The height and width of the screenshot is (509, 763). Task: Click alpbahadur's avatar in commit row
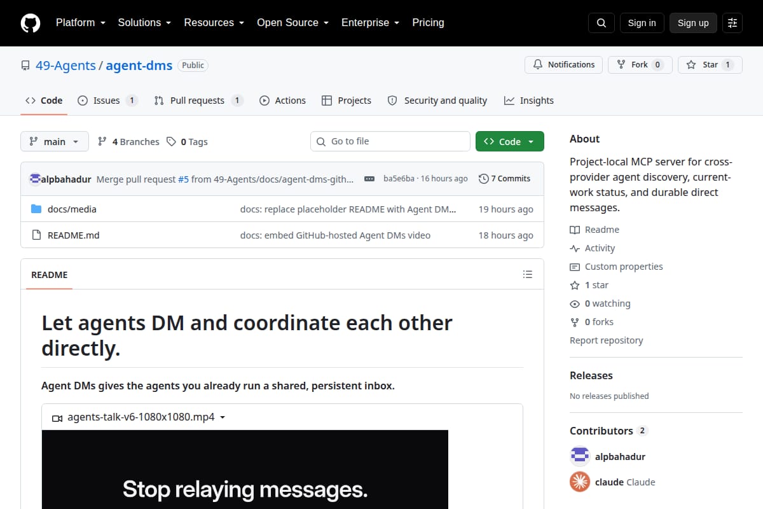point(35,179)
